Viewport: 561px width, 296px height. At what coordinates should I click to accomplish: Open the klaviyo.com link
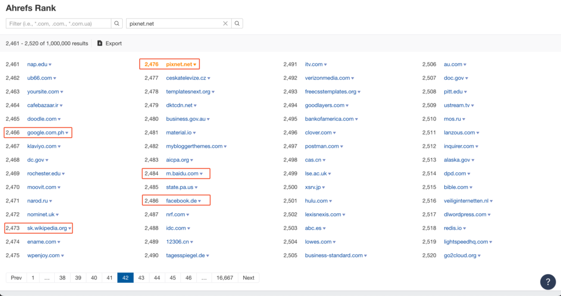42,146
